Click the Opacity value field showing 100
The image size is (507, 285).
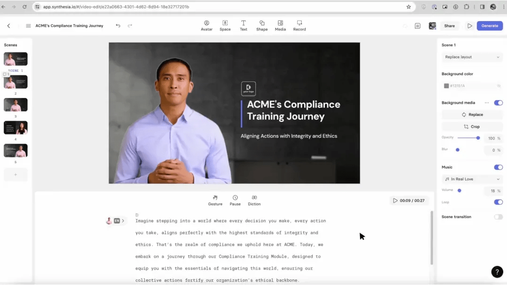492,138
